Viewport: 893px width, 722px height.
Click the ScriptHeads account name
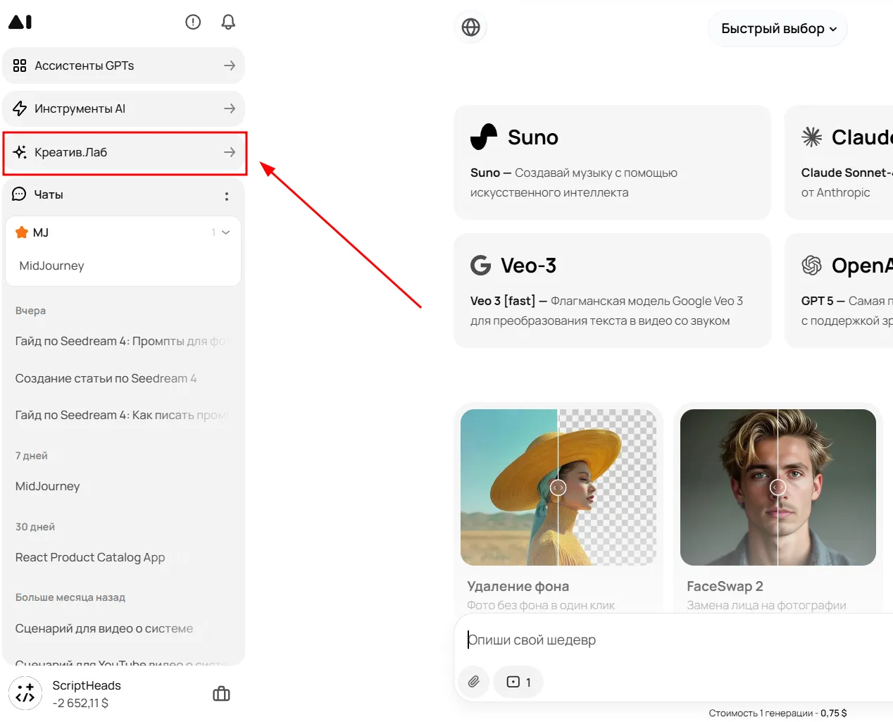pos(87,685)
